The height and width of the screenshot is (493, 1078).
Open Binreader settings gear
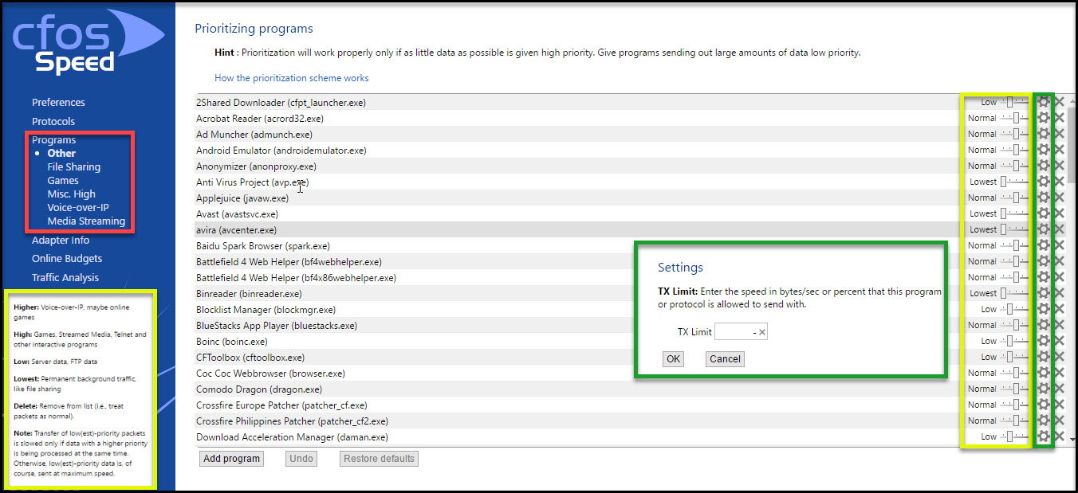tap(1043, 293)
